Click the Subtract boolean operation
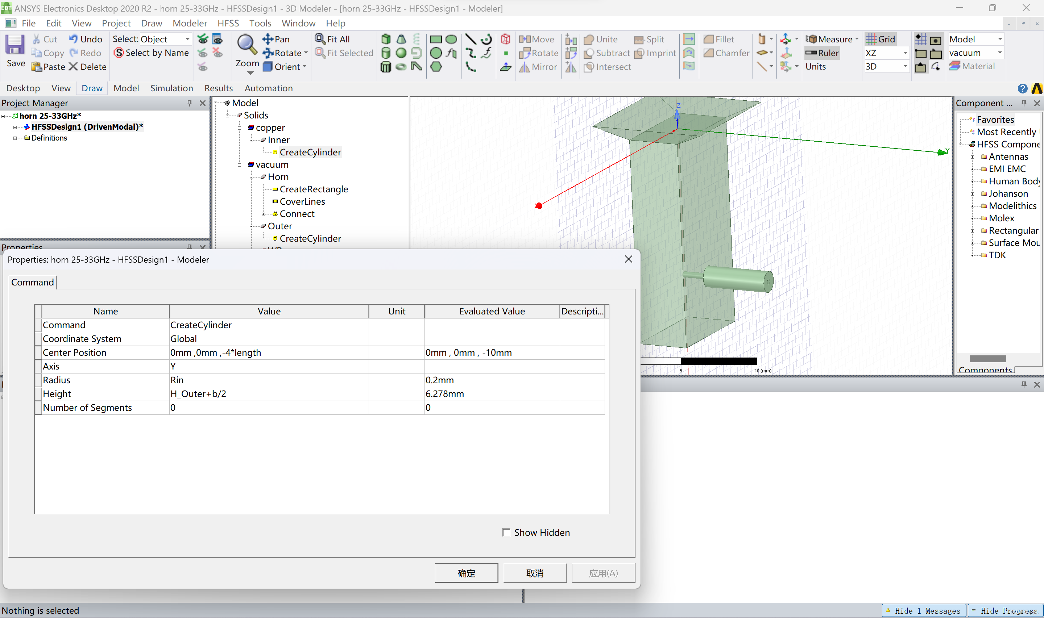The height and width of the screenshot is (618, 1044). tap(606, 53)
